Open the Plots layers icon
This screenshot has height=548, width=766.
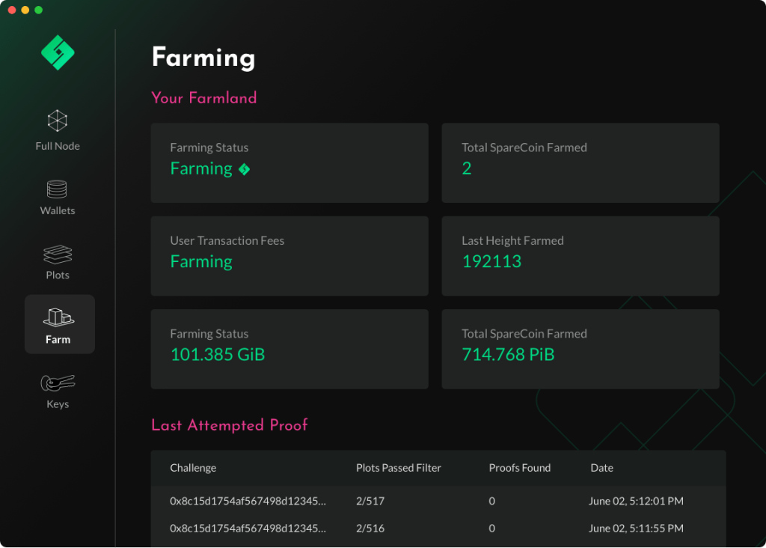pos(58,255)
